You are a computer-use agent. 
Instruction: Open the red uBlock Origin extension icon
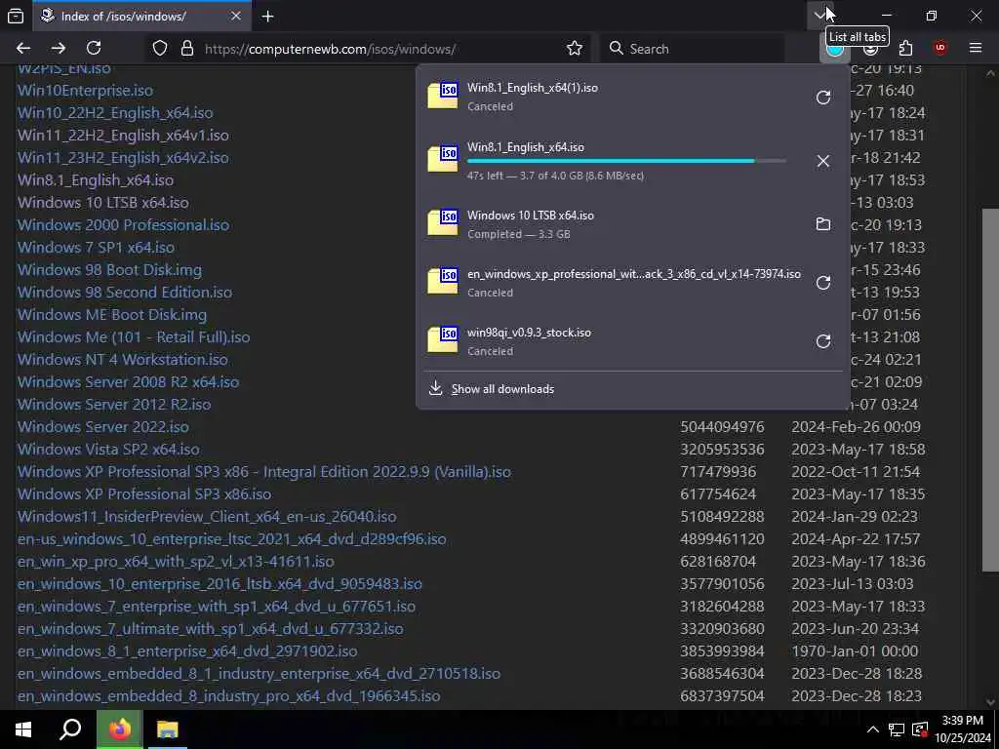tap(939, 49)
